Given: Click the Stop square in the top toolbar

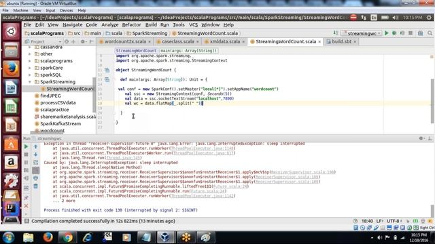Looking at the screenshot, I should point(411,33).
